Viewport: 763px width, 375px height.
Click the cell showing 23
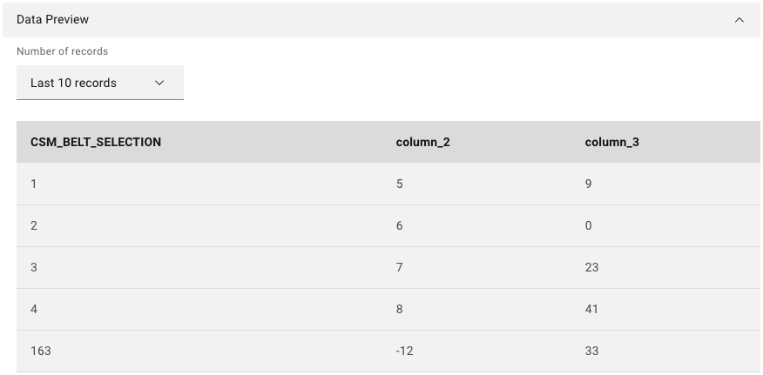(x=591, y=267)
